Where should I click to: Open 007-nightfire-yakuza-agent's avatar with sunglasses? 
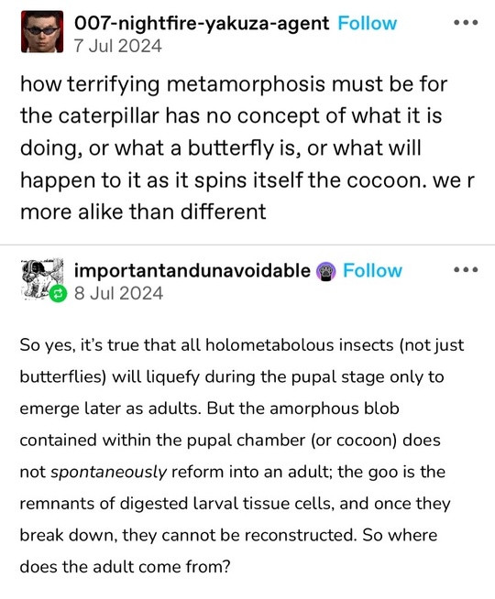tap(42, 32)
